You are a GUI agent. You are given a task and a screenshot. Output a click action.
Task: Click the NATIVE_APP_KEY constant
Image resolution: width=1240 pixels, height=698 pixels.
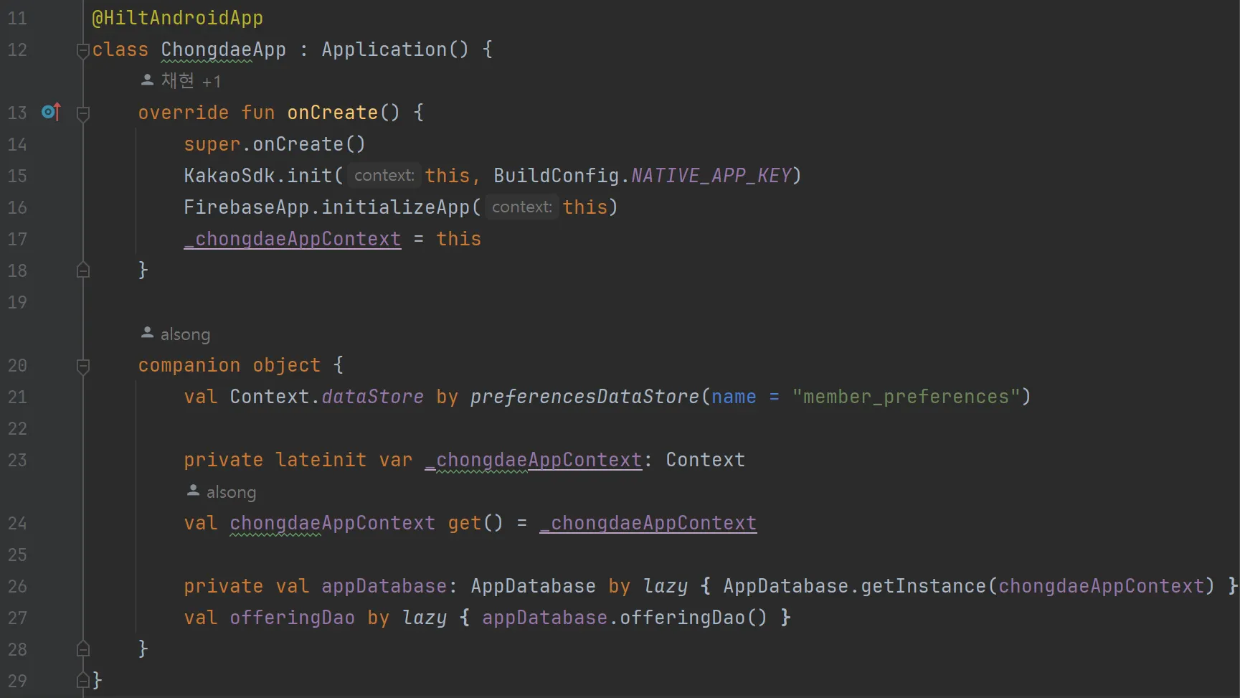point(711,176)
